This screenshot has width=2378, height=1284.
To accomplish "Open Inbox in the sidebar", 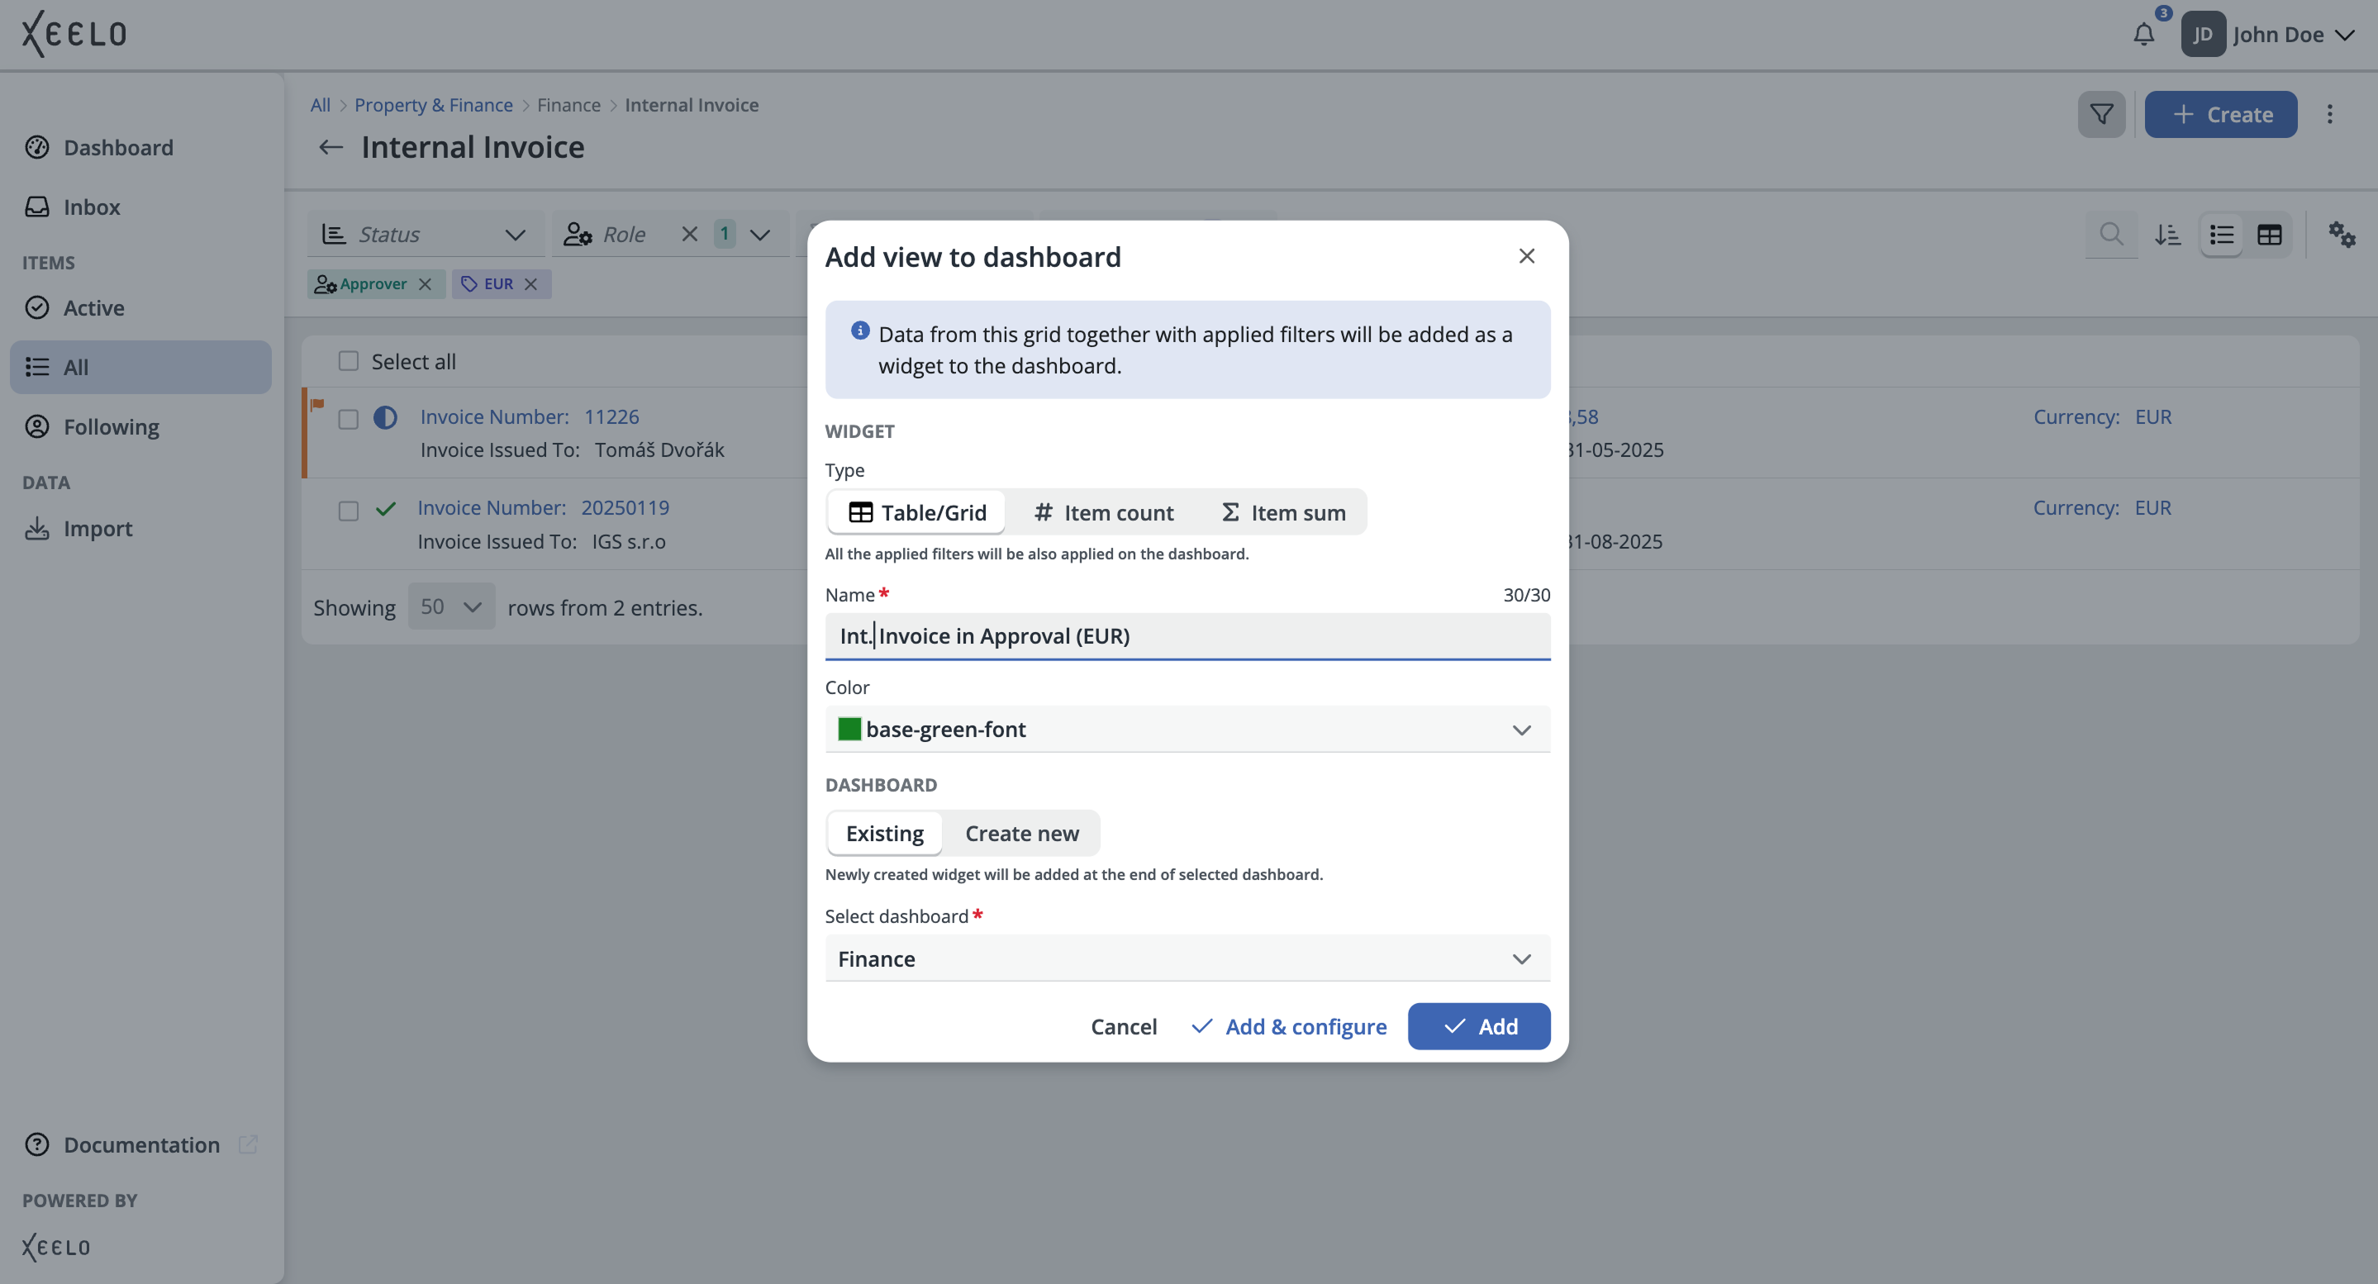I will [x=140, y=207].
